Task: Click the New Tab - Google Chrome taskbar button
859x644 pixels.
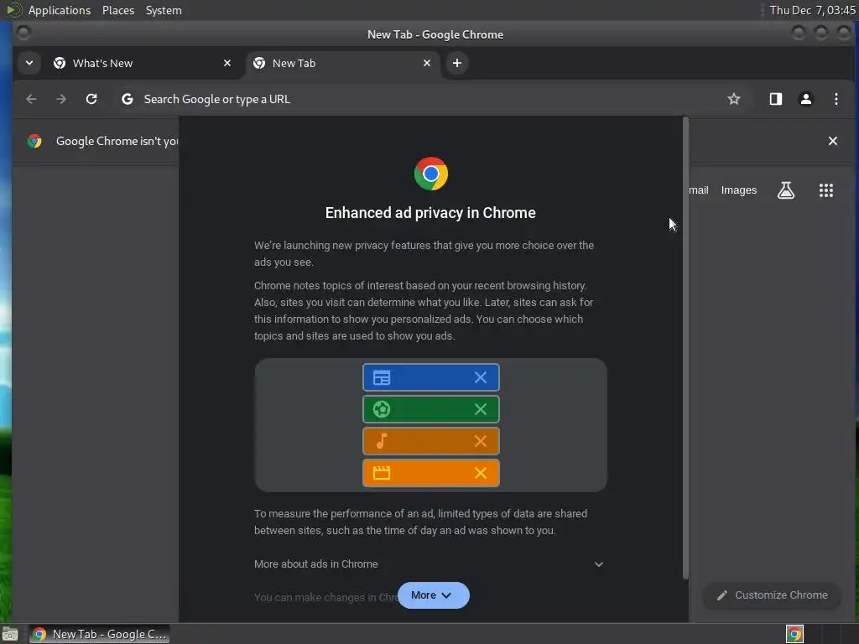Action: (99, 634)
